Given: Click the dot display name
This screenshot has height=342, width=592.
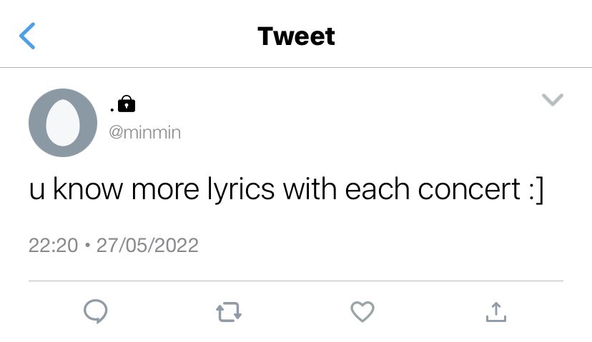Looking at the screenshot, I should click(112, 110).
